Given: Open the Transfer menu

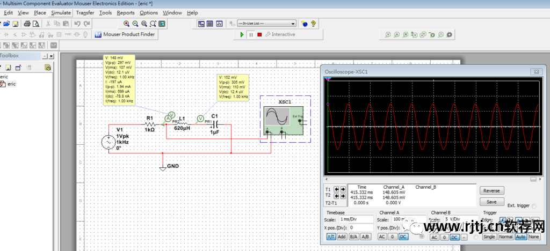Looking at the screenshot, I should [85, 12].
